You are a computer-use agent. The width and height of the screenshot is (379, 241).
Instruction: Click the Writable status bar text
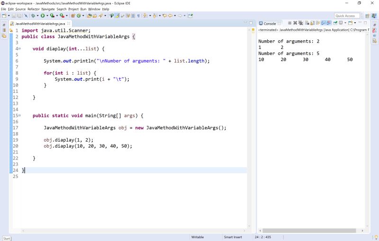coord(198,237)
